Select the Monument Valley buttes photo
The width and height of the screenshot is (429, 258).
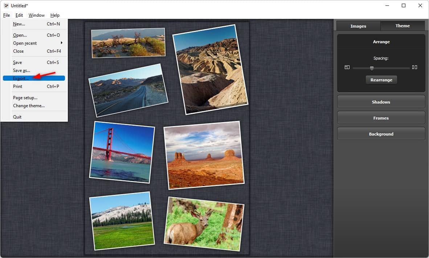[x=204, y=155]
